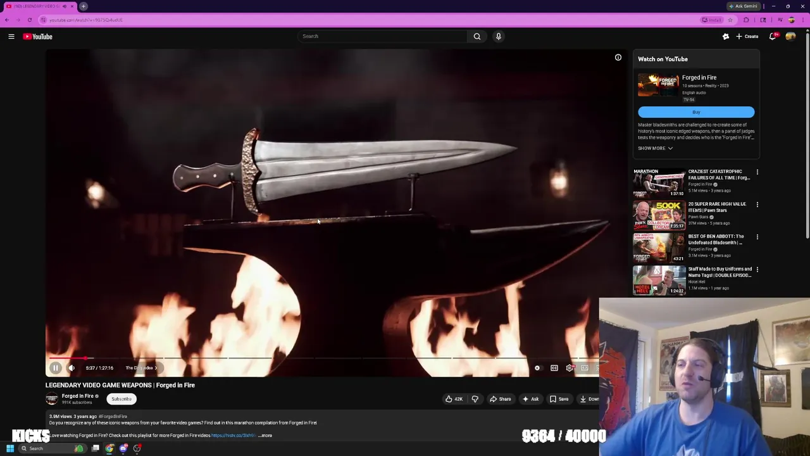Toggle theater mode in the player
This screenshot has width=810, height=456.
(585, 368)
